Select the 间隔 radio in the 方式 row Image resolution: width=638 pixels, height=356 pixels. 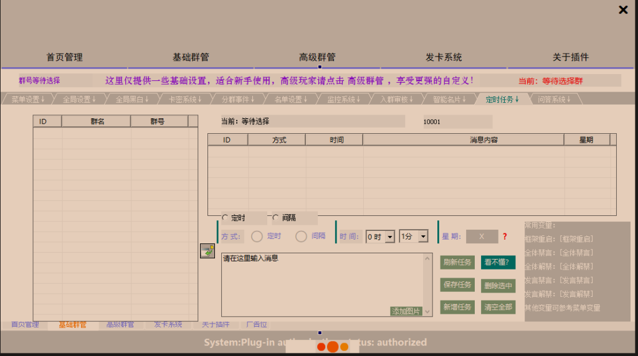coord(301,236)
